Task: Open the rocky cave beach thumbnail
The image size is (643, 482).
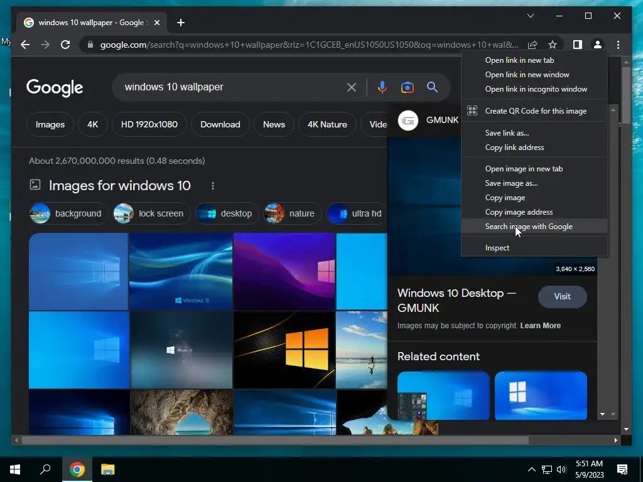Action: [x=181, y=412]
